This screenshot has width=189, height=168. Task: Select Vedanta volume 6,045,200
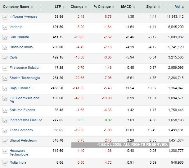[176, 27]
